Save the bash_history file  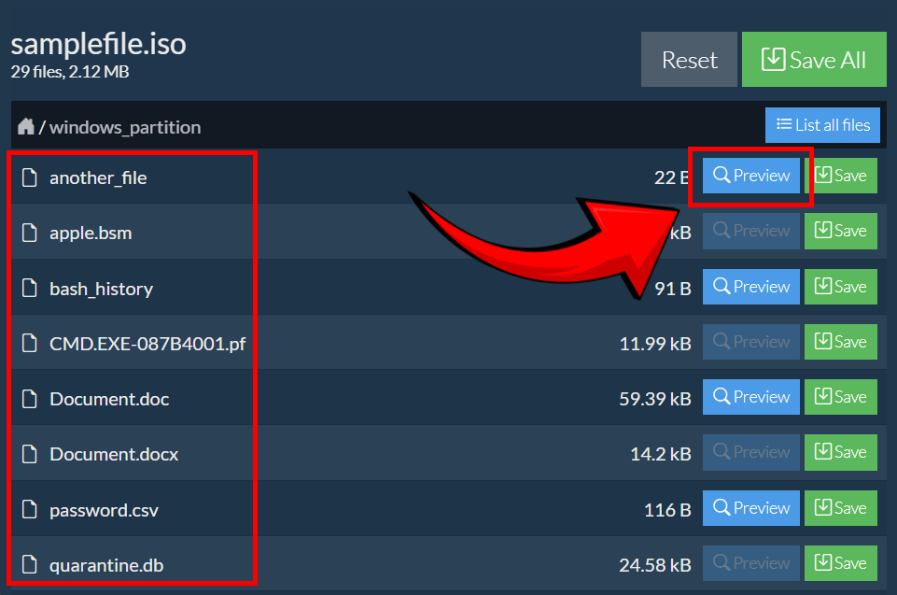[840, 286]
